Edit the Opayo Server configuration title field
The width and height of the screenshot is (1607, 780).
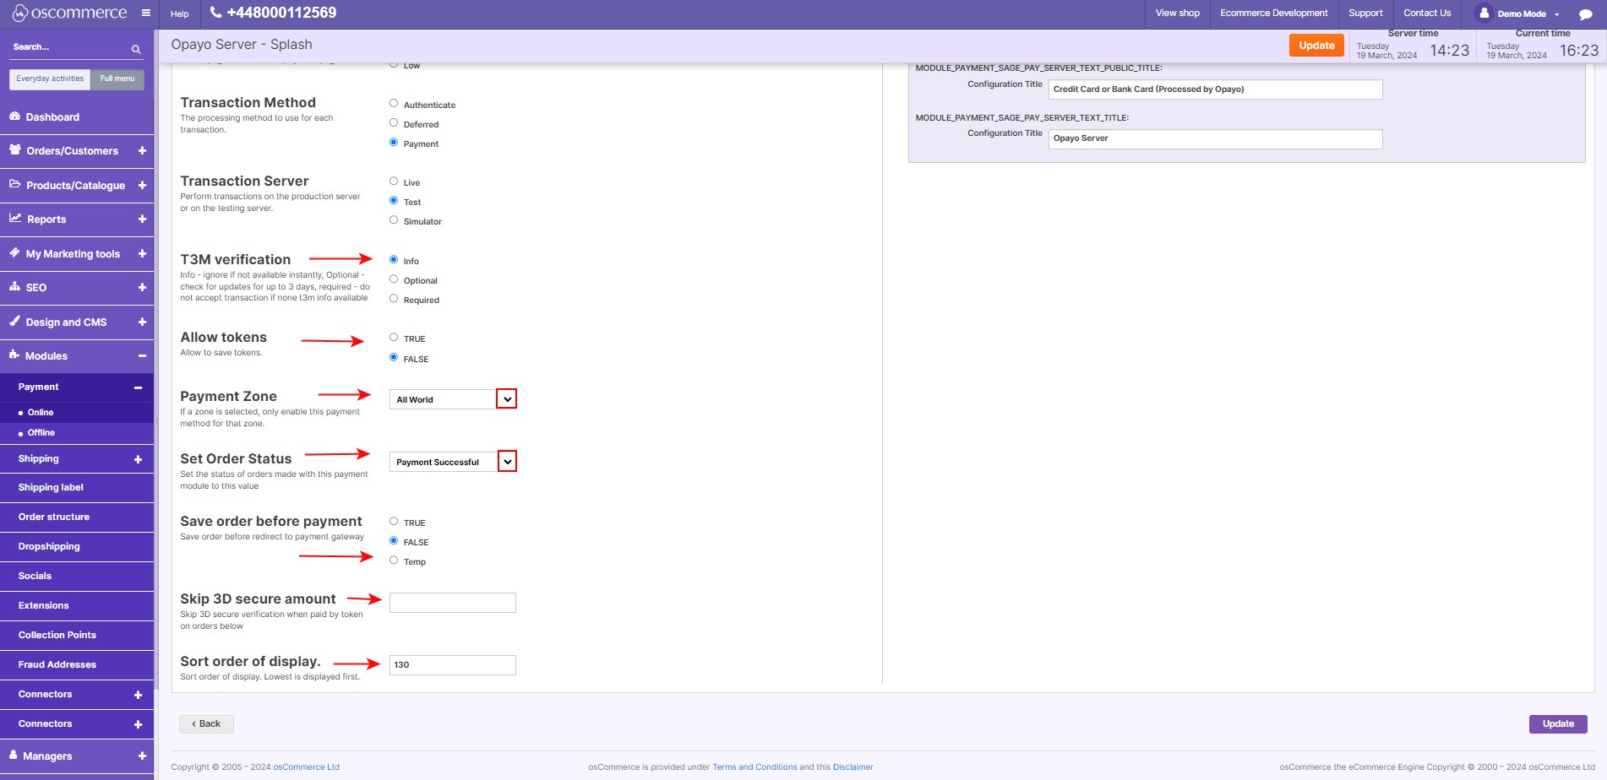click(1215, 138)
